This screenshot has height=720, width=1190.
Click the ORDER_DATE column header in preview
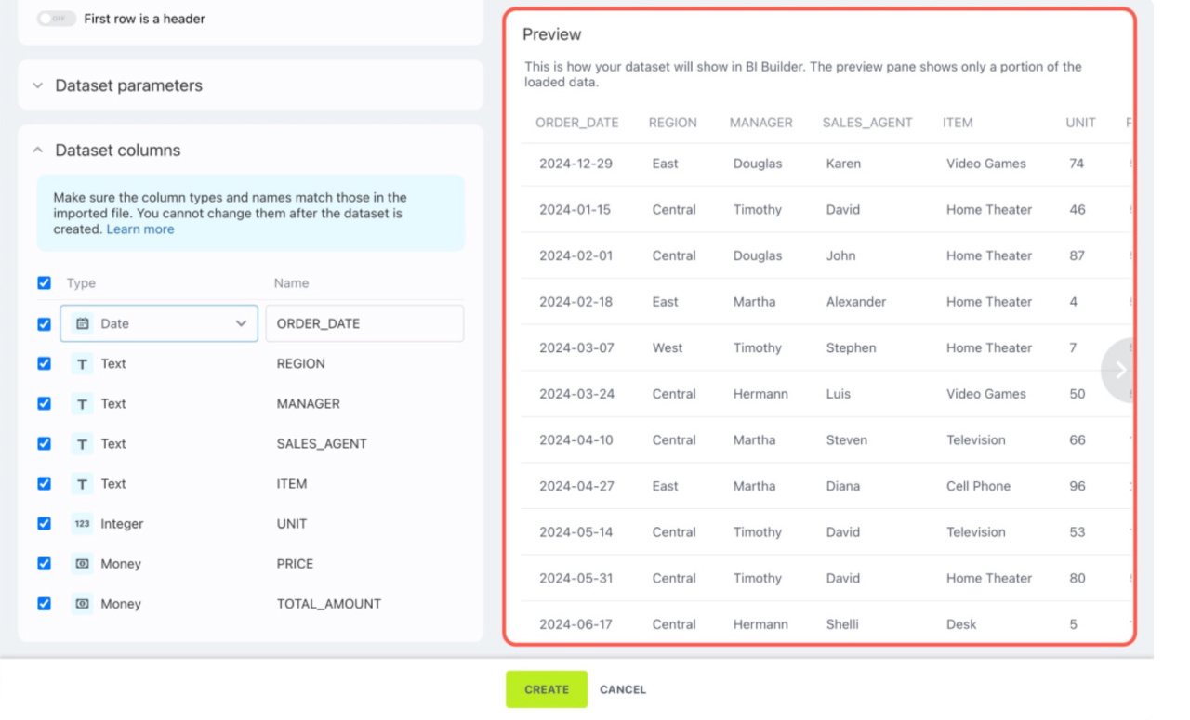pyautogui.click(x=576, y=123)
